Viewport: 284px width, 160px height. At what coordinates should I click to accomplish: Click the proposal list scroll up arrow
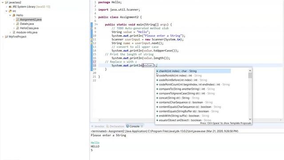pos(250,71)
